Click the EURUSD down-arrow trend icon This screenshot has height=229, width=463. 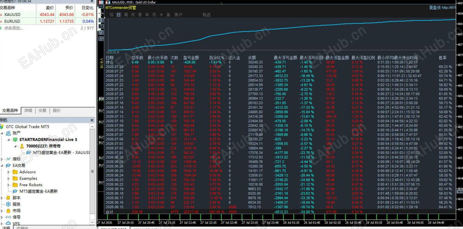pyautogui.click(x=2, y=21)
